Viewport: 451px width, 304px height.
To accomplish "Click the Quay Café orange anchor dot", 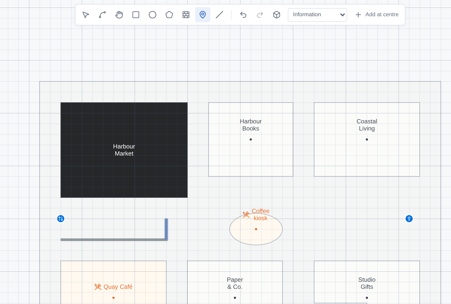I will point(114,298).
